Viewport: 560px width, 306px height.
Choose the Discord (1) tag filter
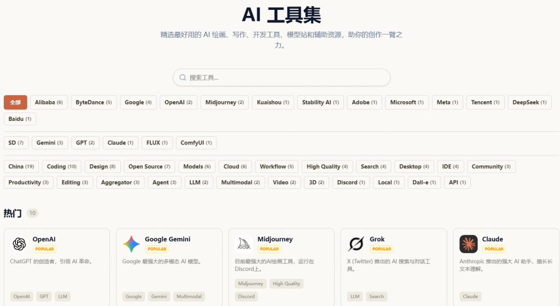click(x=351, y=182)
